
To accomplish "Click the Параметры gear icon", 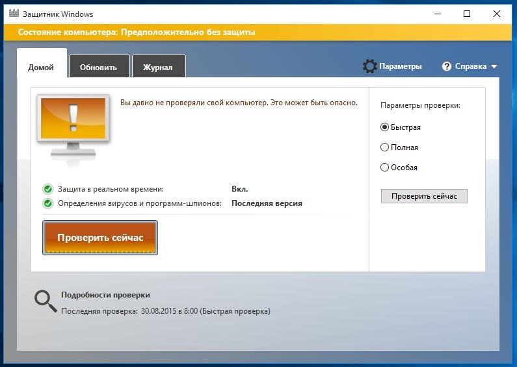I will (369, 66).
